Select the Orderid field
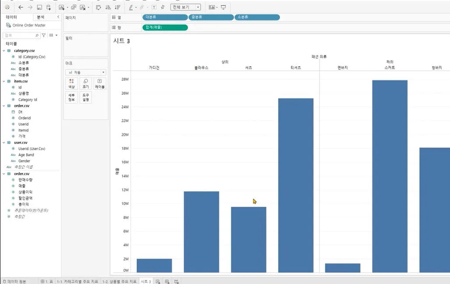The width and height of the screenshot is (450, 284). tap(25, 118)
